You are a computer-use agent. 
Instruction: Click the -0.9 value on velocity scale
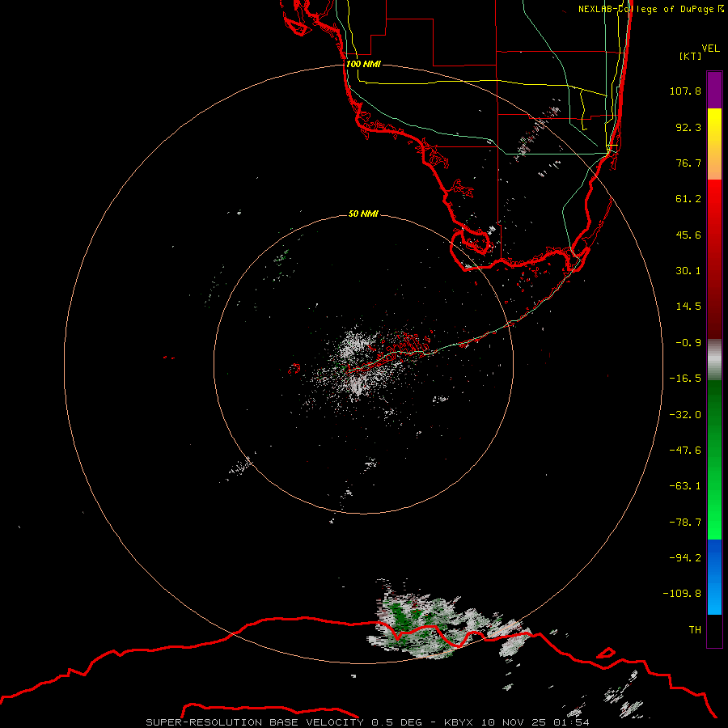tap(688, 343)
